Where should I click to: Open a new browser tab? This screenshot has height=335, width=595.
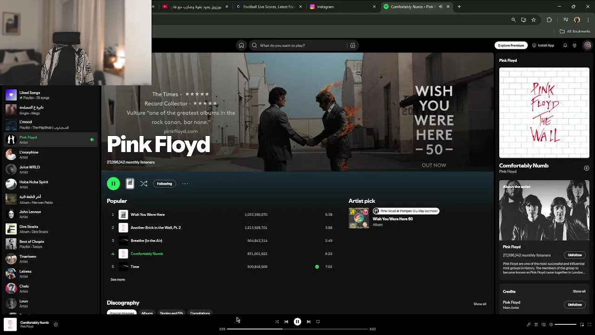[x=459, y=7]
